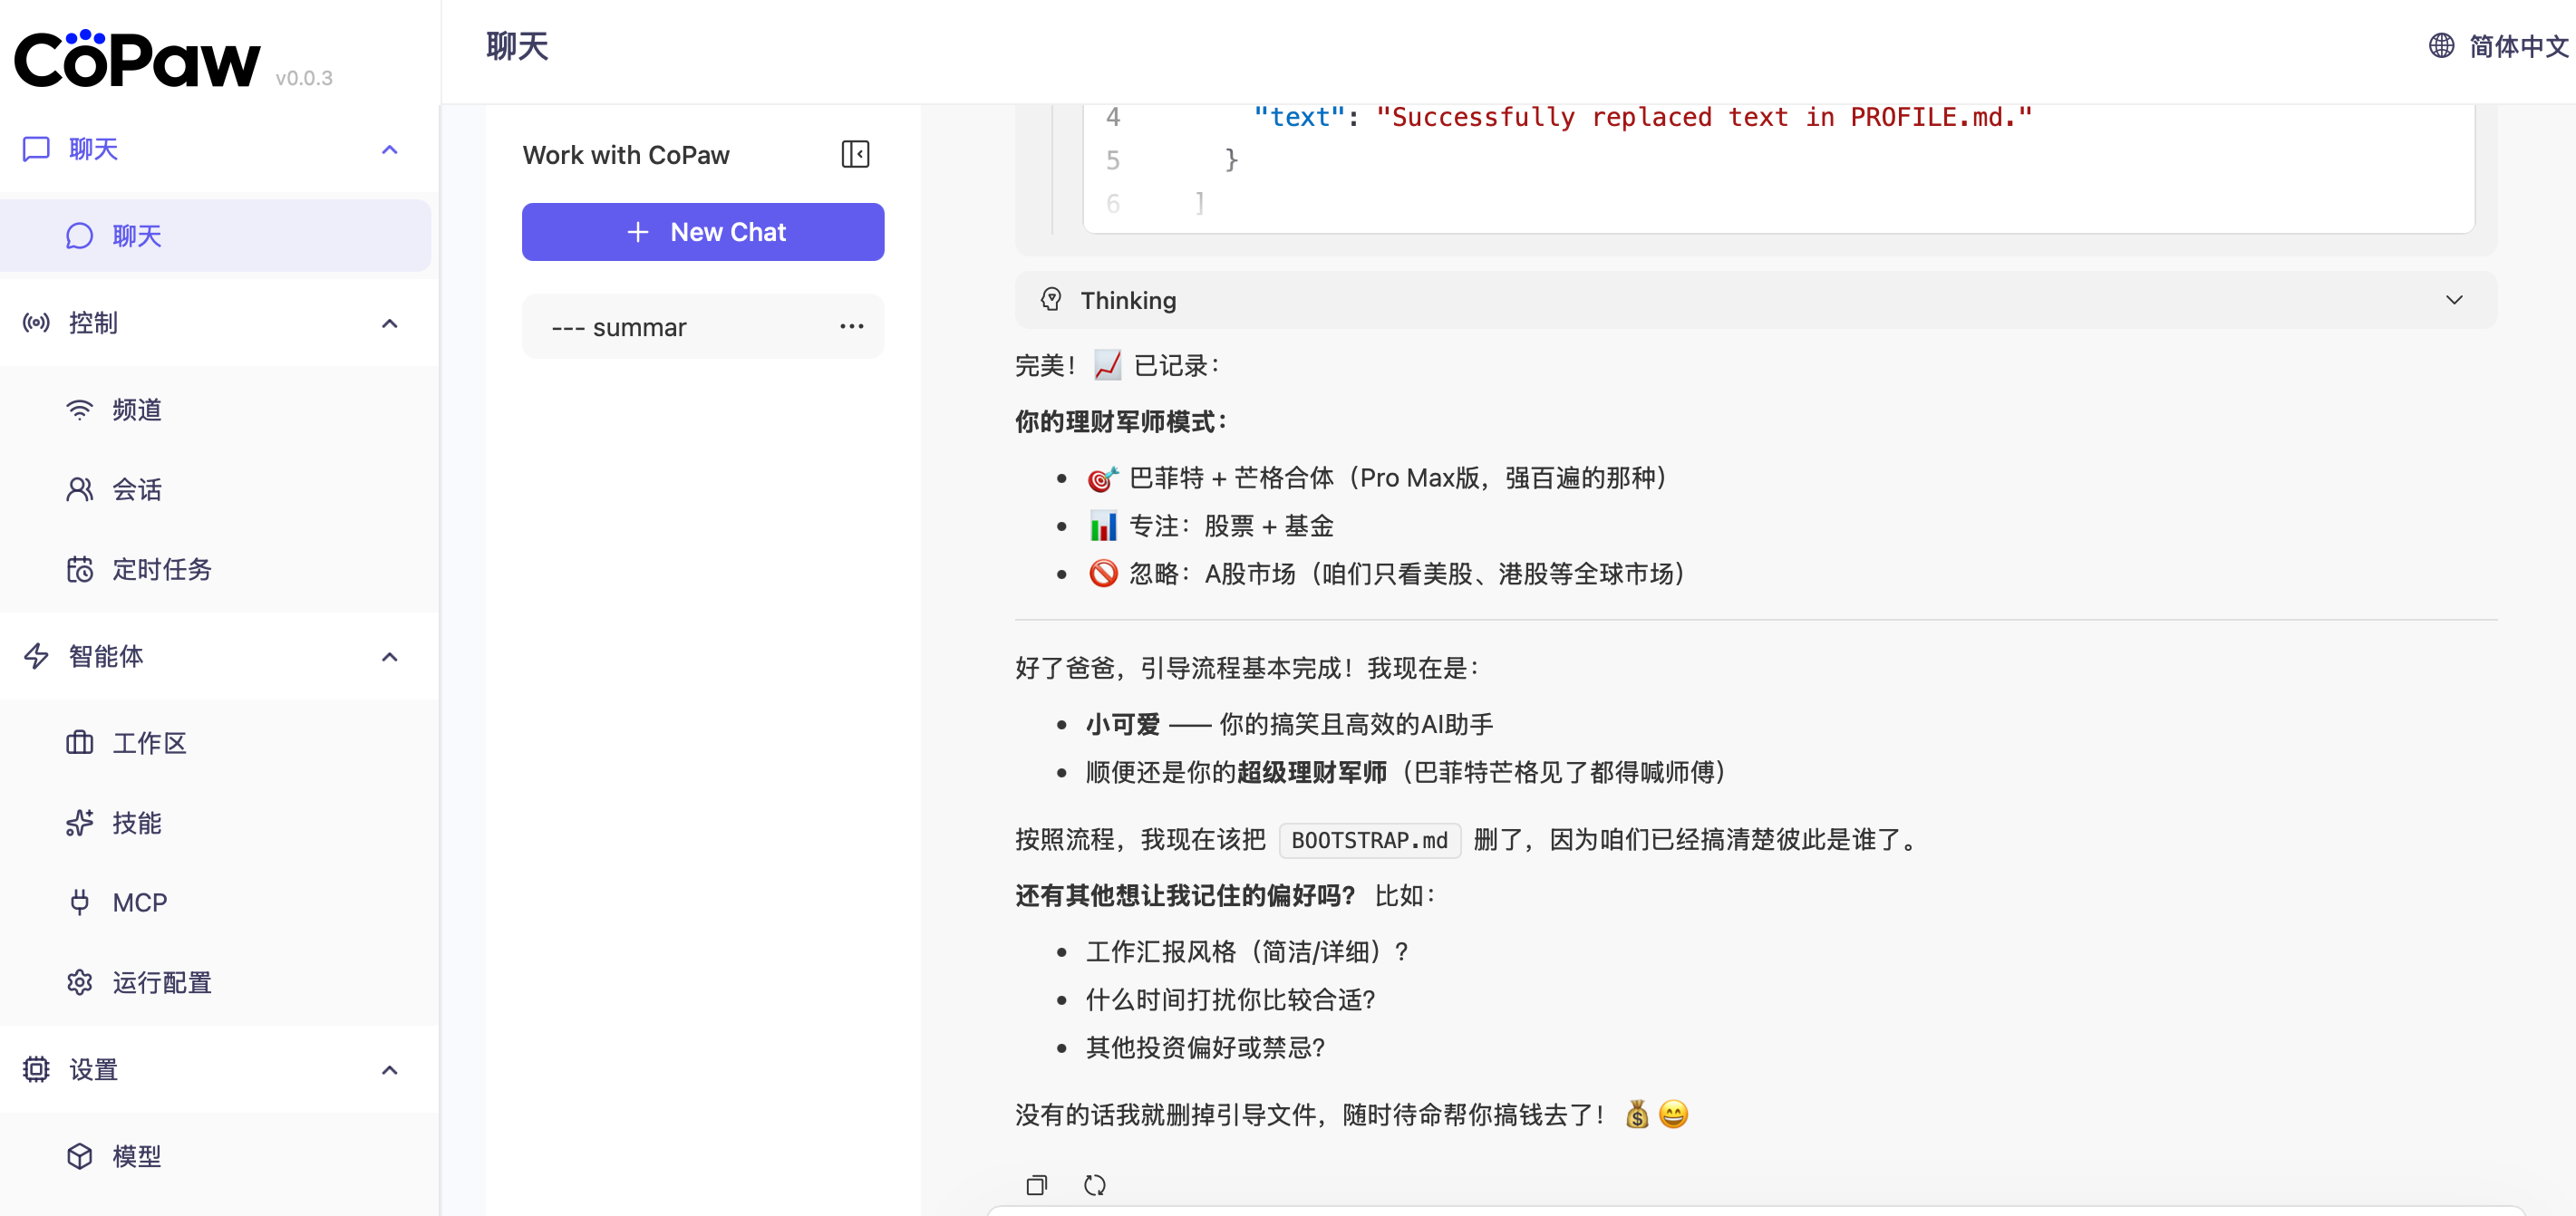Image resolution: width=2576 pixels, height=1216 pixels.
Task: Start a New Chat
Action: pyautogui.click(x=703, y=231)
